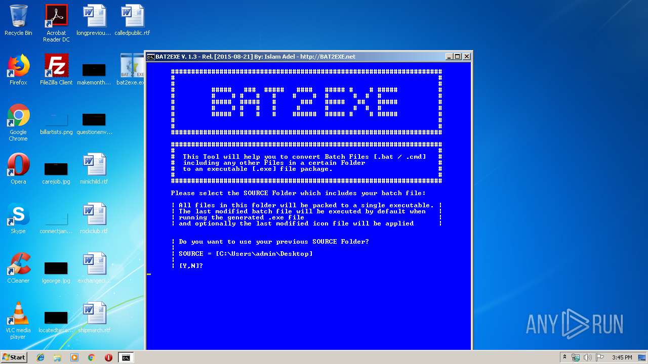Minimize the BAT2EXE console window

pos(449,57)
